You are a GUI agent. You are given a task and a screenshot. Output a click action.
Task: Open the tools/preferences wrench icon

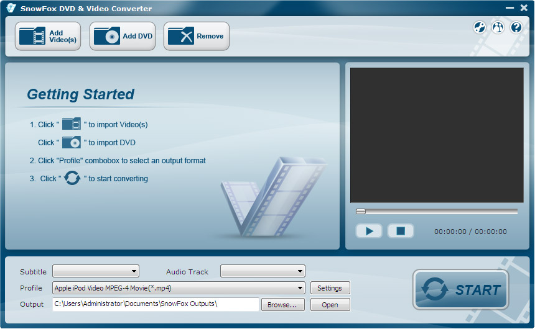[x=480, y=27]
